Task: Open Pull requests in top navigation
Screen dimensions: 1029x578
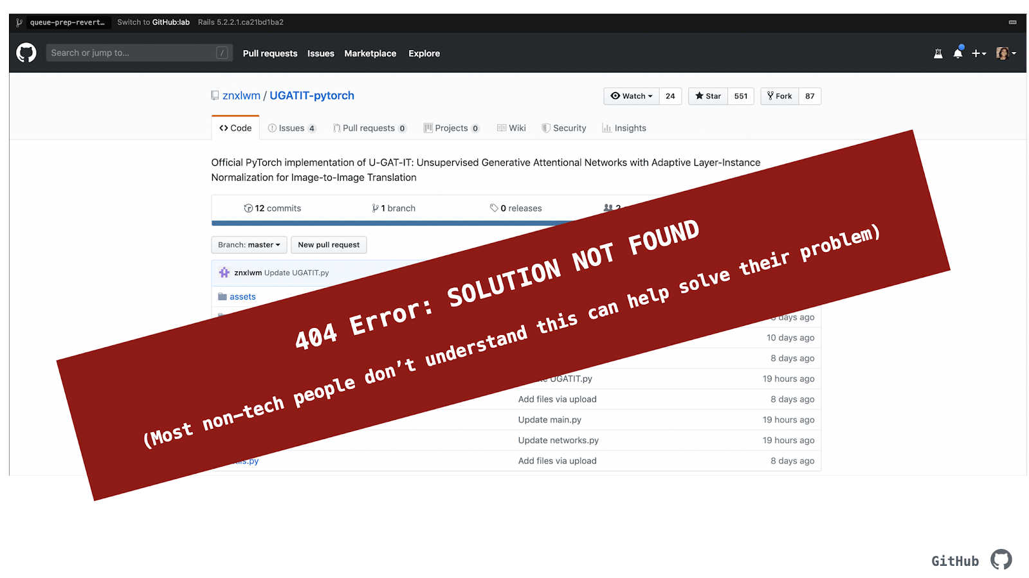Action: 270,53
